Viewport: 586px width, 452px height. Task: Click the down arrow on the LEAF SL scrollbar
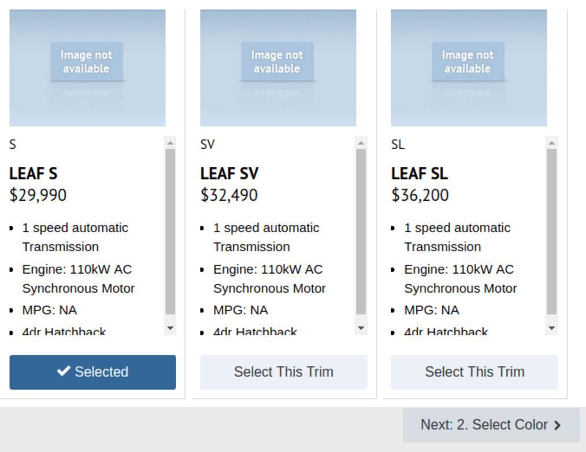point(550,327)
